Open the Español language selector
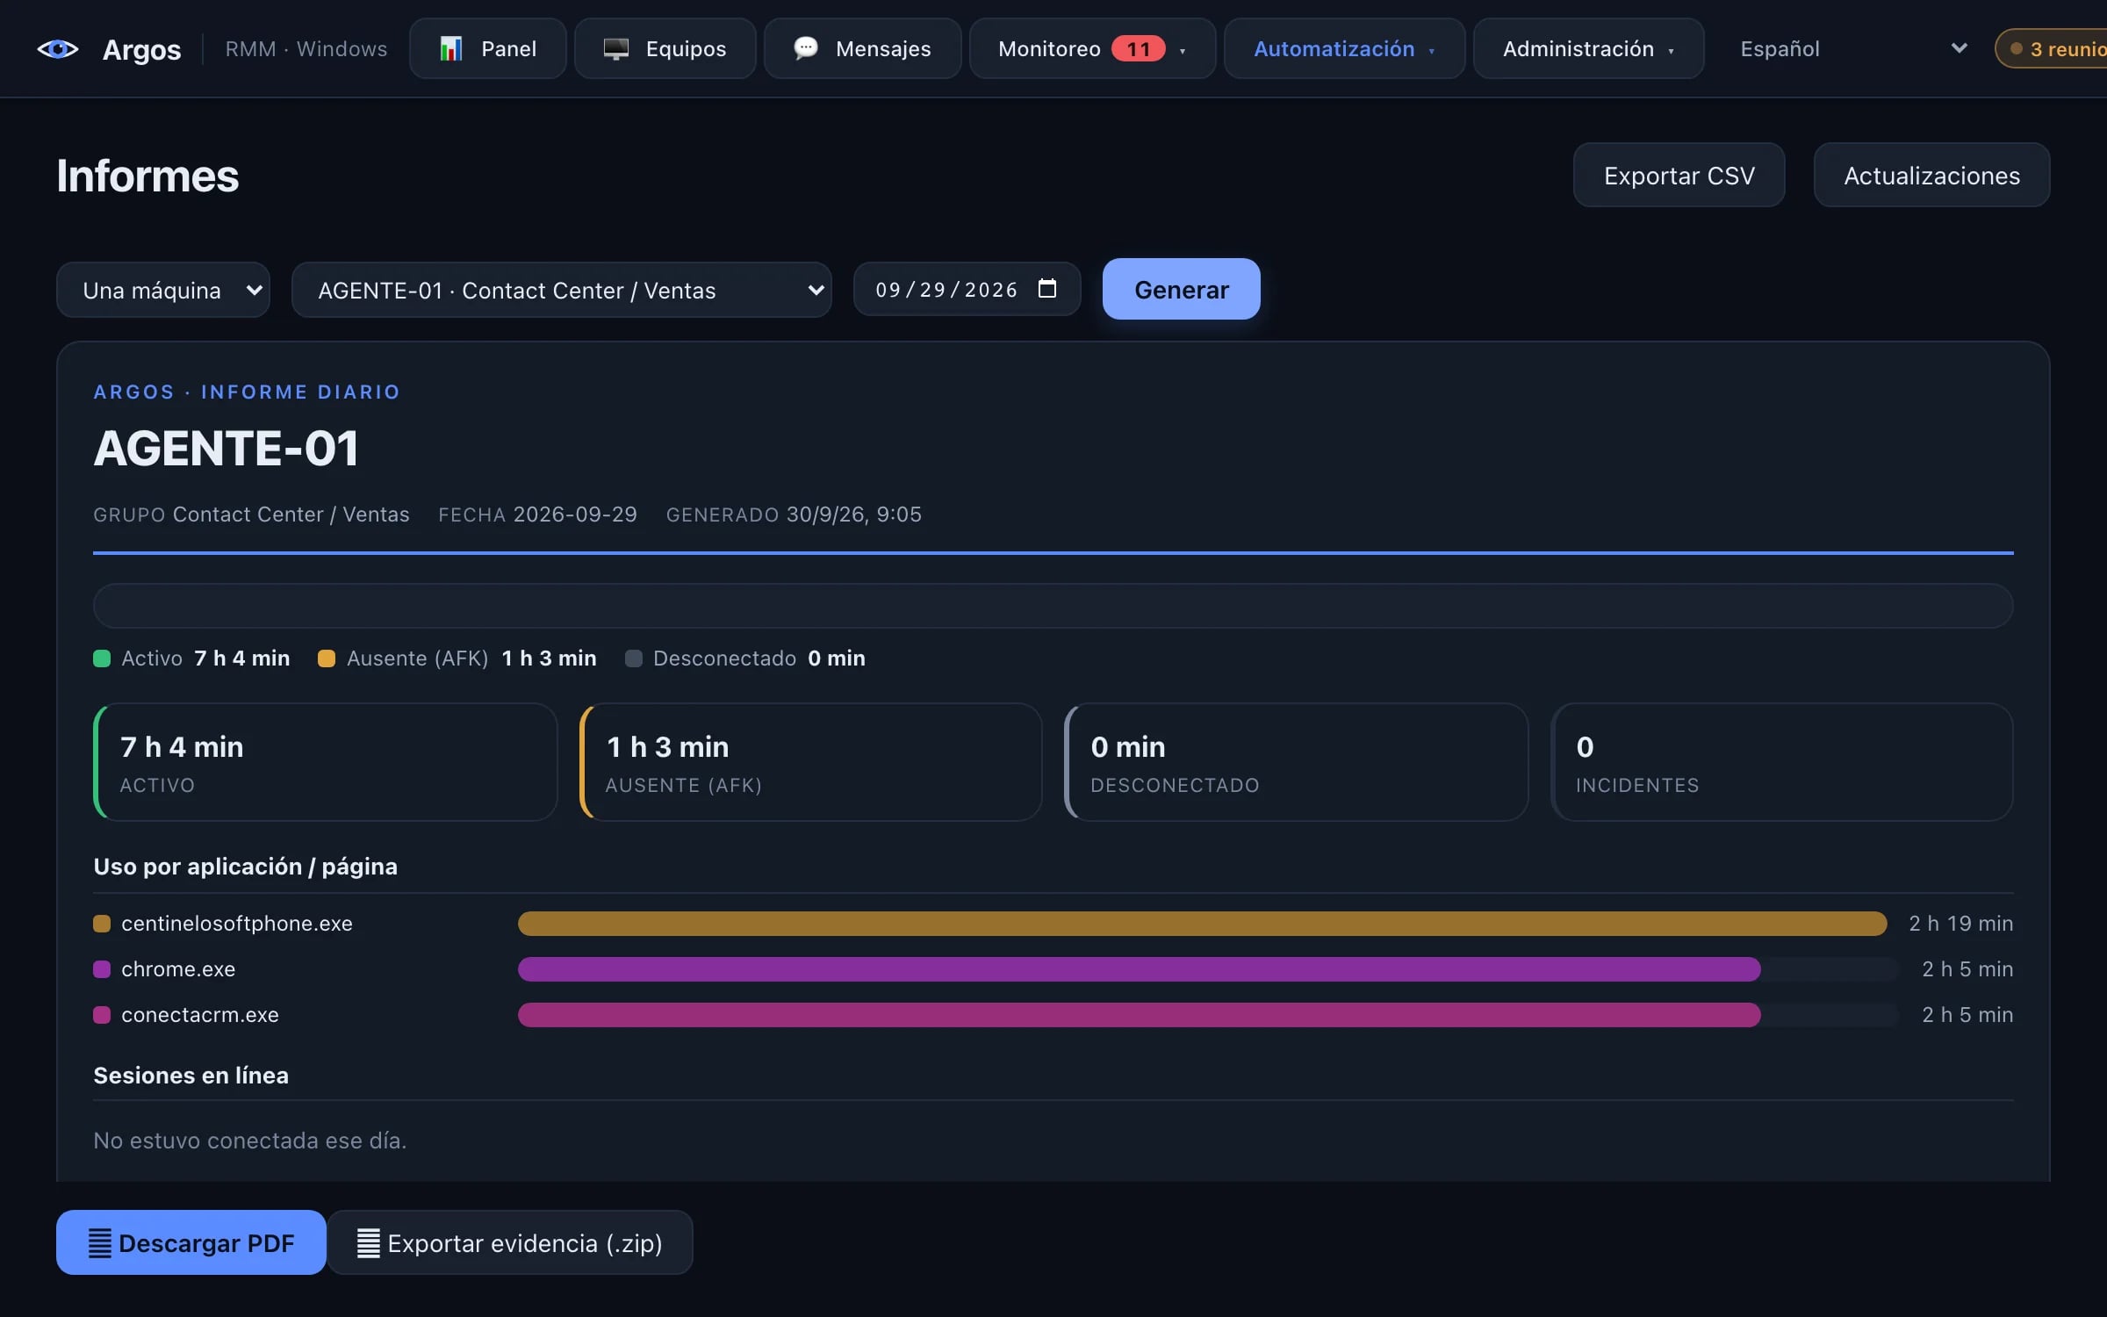 click(1854, 48)
